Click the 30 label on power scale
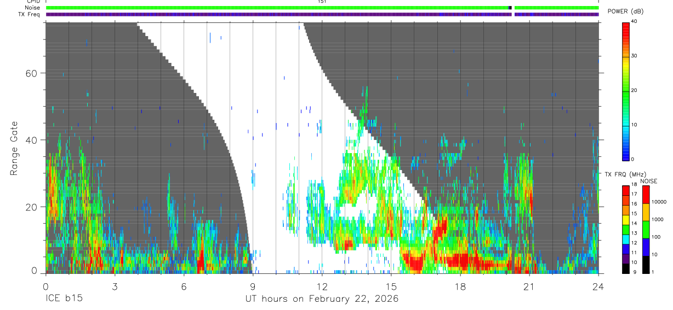673x310 pixels. (x=635, y=56)
